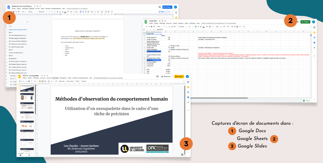Viewport: 323px width, 163px height.
Task: Toggle italic in Docs toolbar
Action: [x=60, y=12]
